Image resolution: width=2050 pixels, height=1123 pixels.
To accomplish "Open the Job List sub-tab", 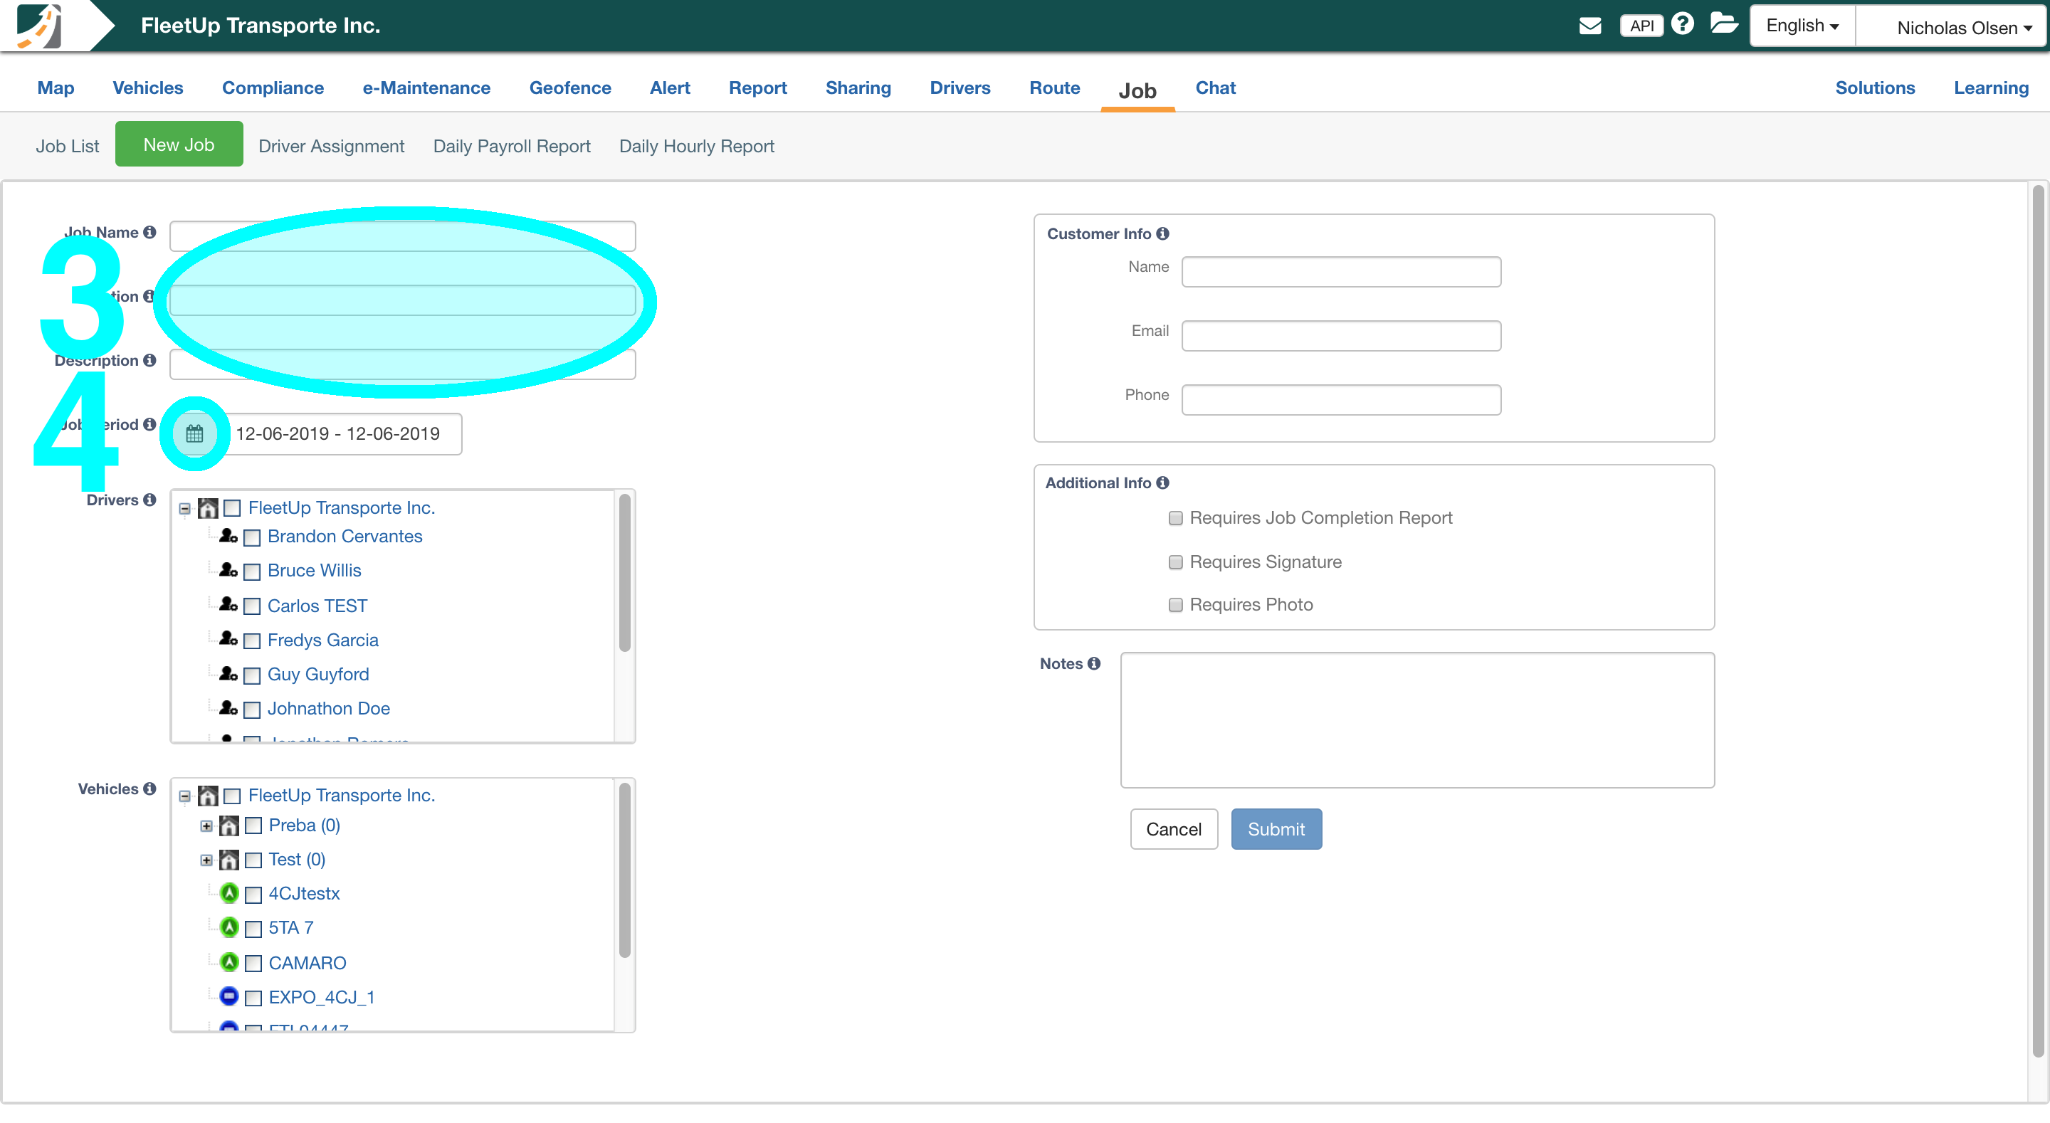I will [x=68, y=146].
